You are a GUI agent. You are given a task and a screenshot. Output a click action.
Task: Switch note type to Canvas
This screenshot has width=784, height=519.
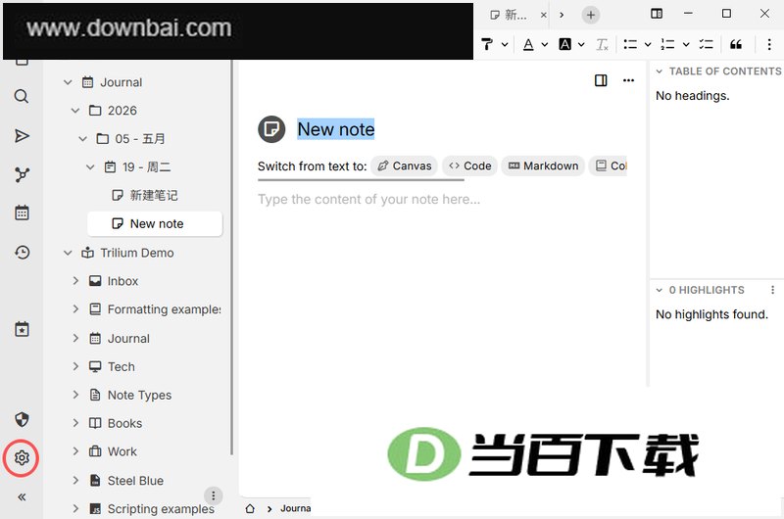[405, 165]
